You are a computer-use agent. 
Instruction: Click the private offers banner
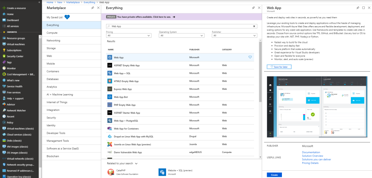pyautogui.click(x=182, y=17)
